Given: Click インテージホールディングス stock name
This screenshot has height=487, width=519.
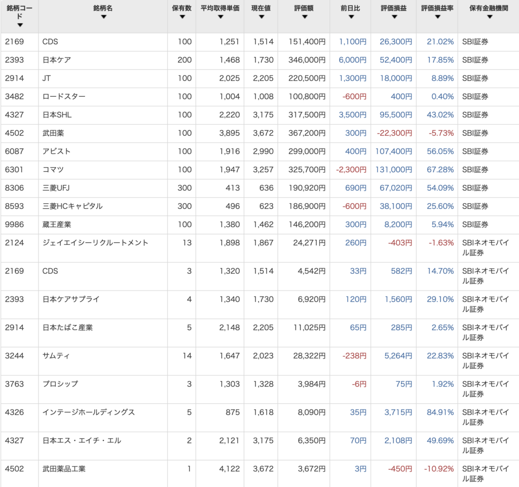Looking at the screenshot, I should [x=89, y=412].
